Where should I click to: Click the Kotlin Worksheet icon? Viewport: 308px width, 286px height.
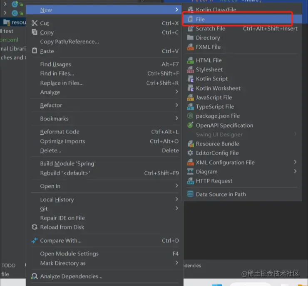[190, 88]
